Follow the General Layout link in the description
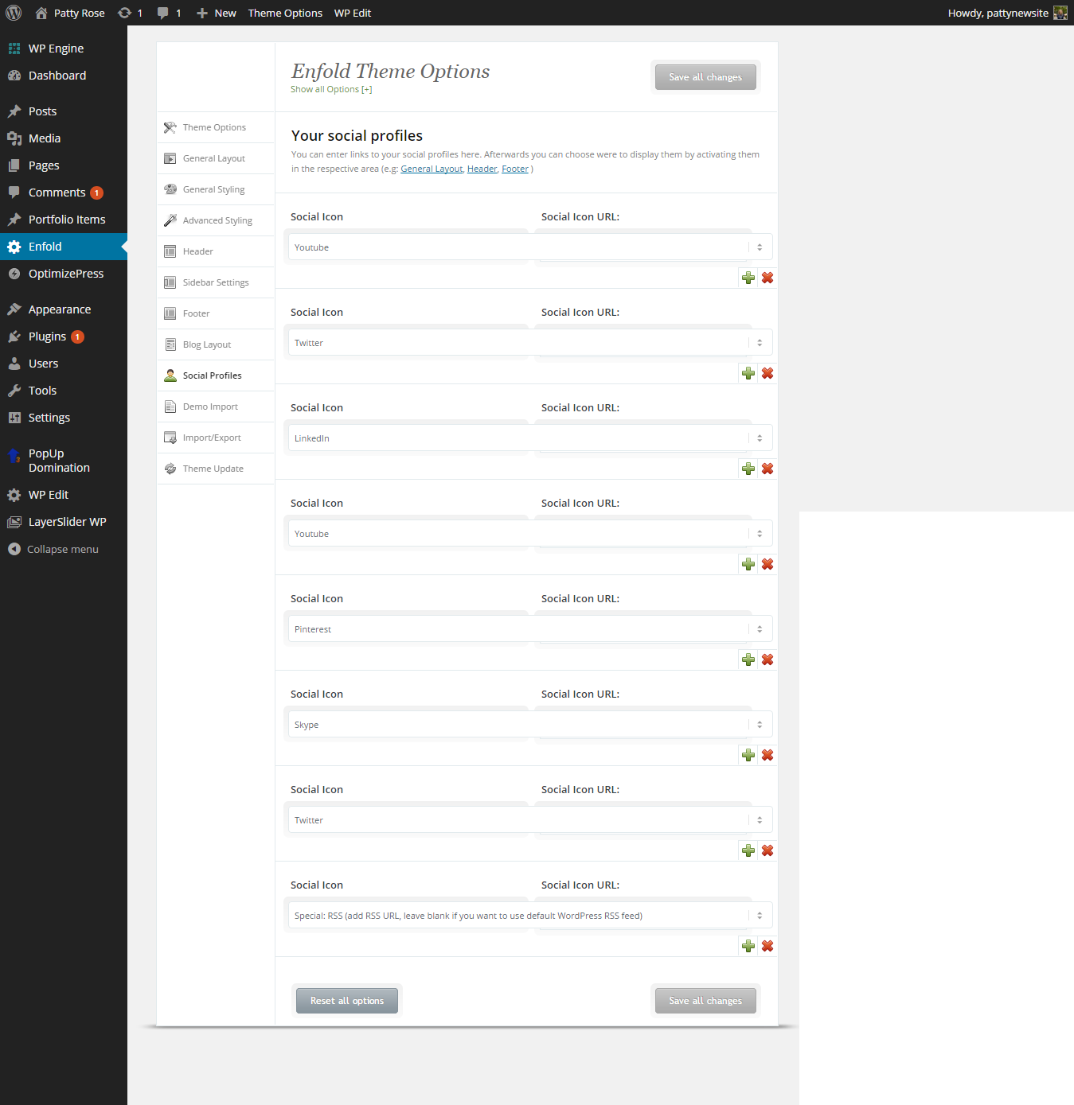This screenshot has width=1074, height=1105. pos(432,169)
